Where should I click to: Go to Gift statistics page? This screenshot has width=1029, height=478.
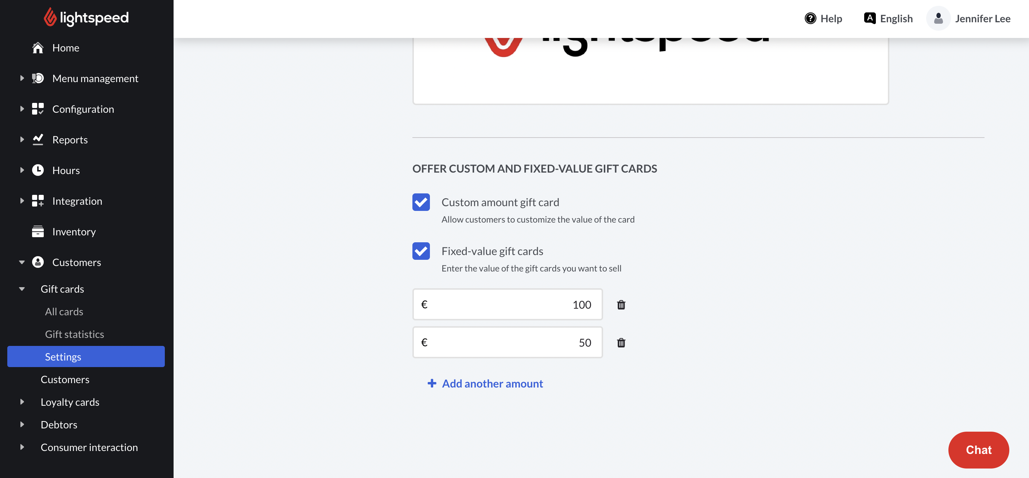[x=74, y=334]
